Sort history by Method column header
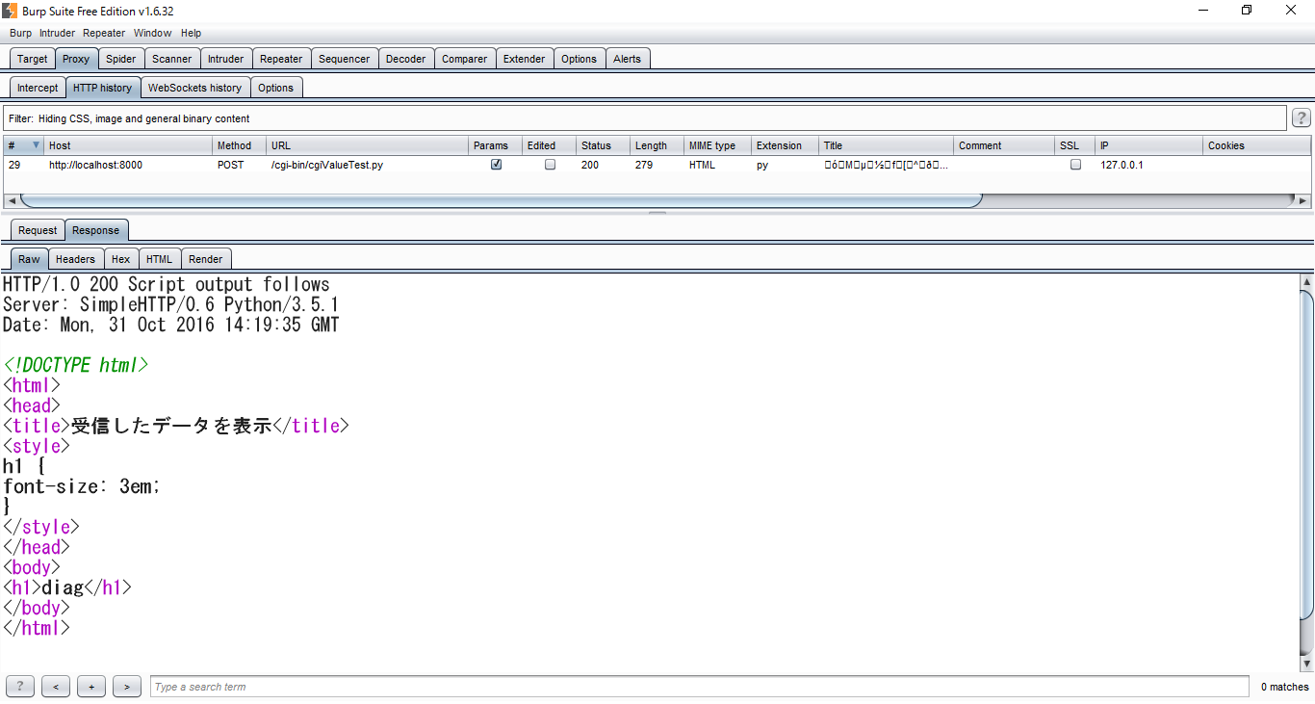The image size is (1315, 704). (x=240, y=145)
